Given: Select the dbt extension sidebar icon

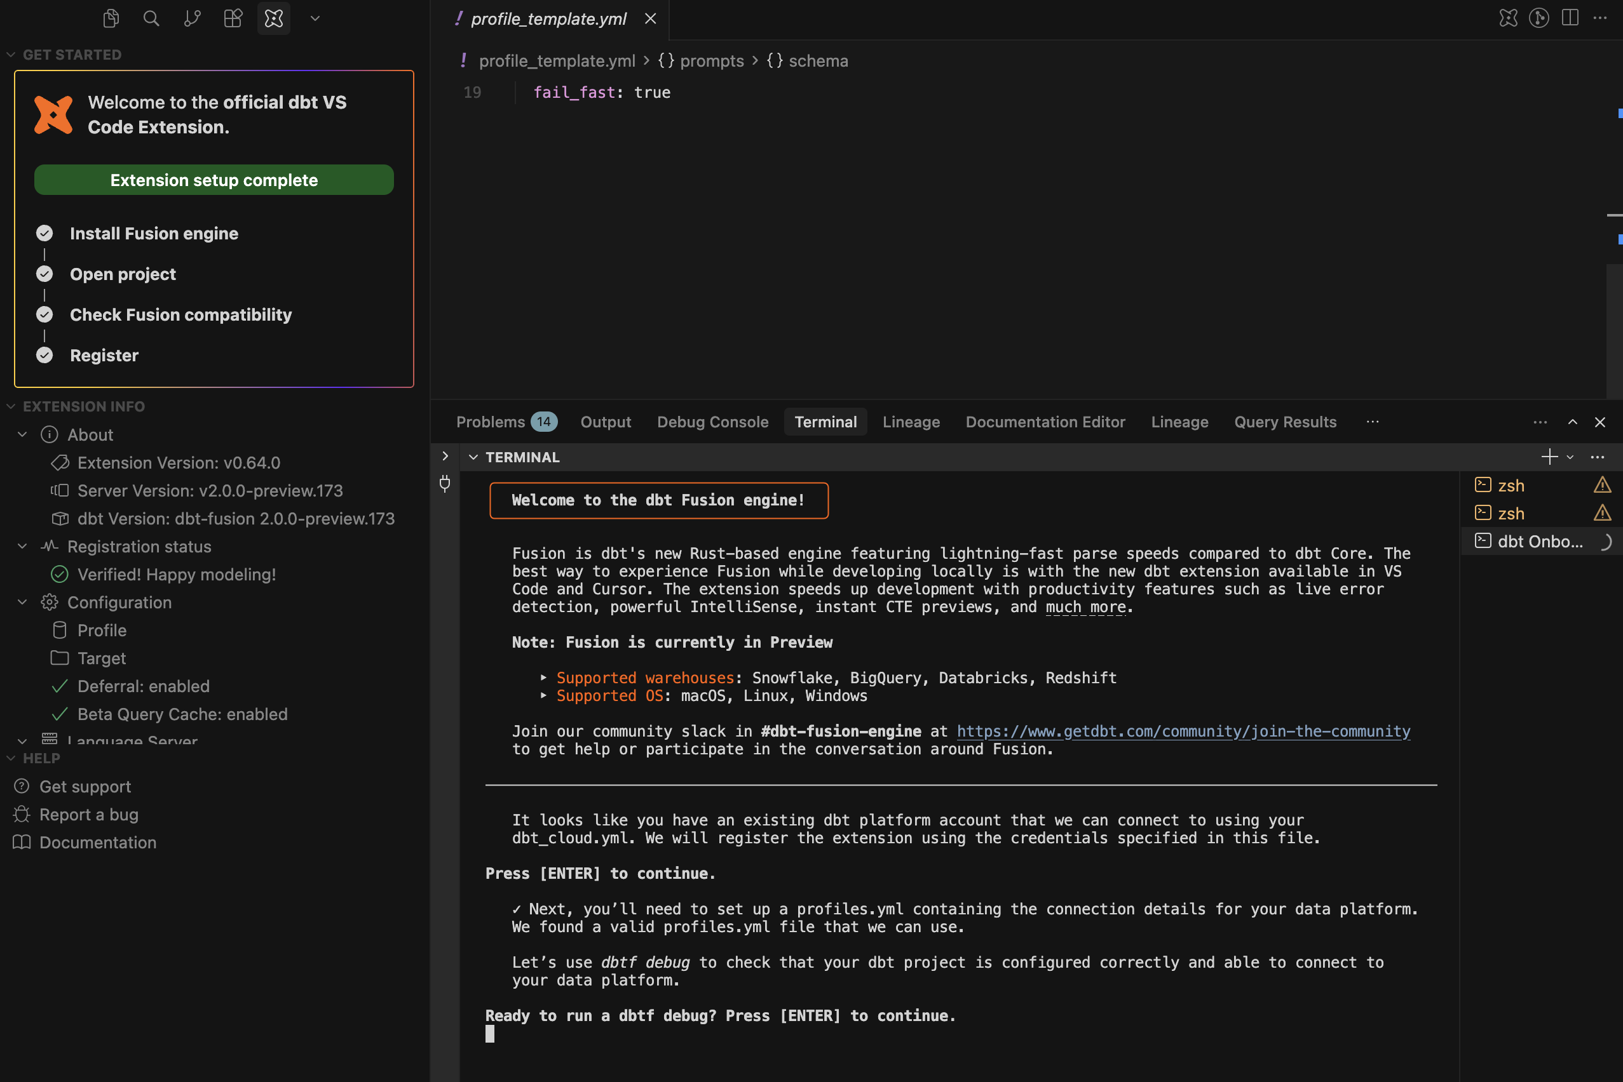Looking at the screenshot, I should (x=274, y=18).
